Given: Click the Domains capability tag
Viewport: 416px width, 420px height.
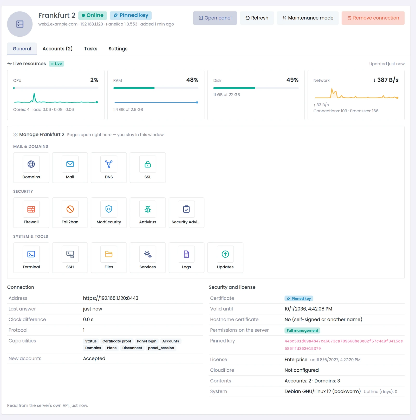Looking at the screenshot, I should coord(93,348).
